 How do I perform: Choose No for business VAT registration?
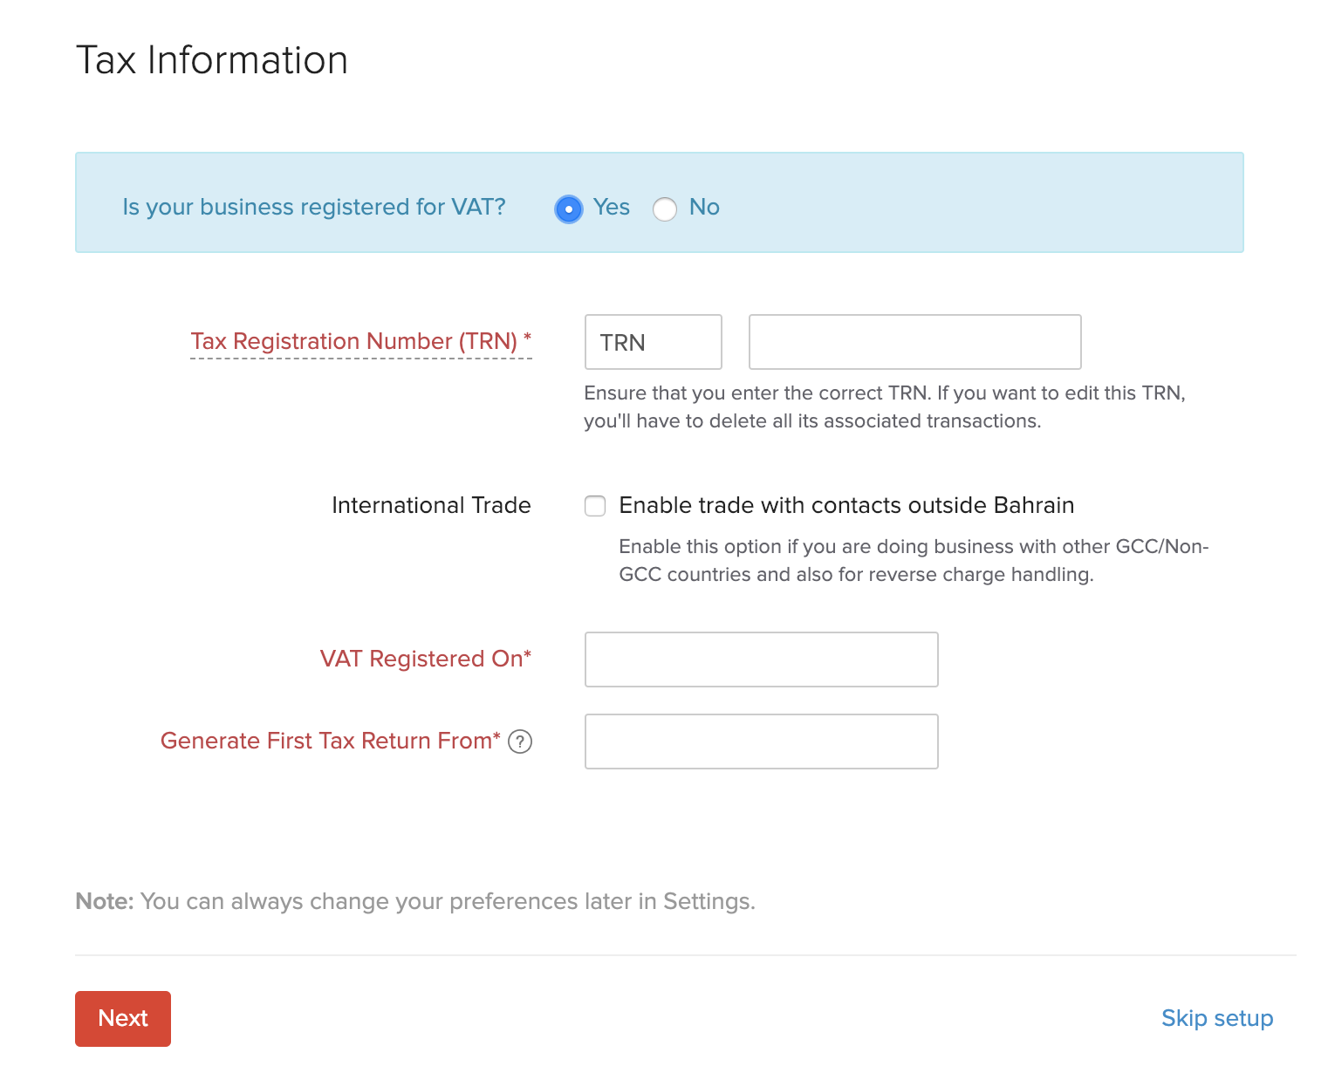[x=665, y=209]
